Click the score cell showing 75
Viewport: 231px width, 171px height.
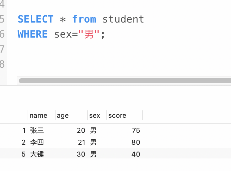click(x=136, y=131)
